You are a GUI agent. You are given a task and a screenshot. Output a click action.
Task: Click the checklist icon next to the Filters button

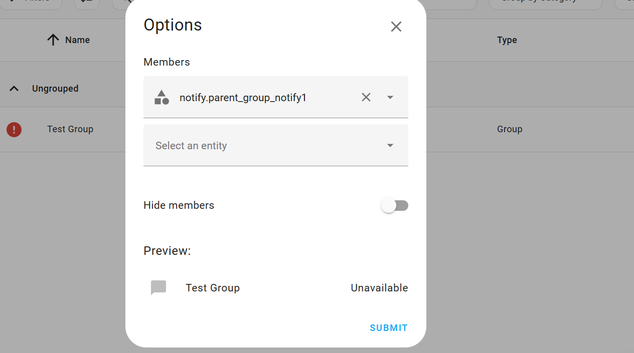click(x=86, y=1)
